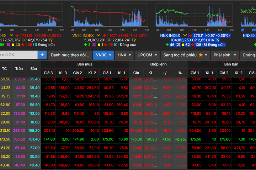Viewport: 256px width, 170px height.
Task: Open the Danh mục theo dõi dropdown
Action: (x=69, y=55)
